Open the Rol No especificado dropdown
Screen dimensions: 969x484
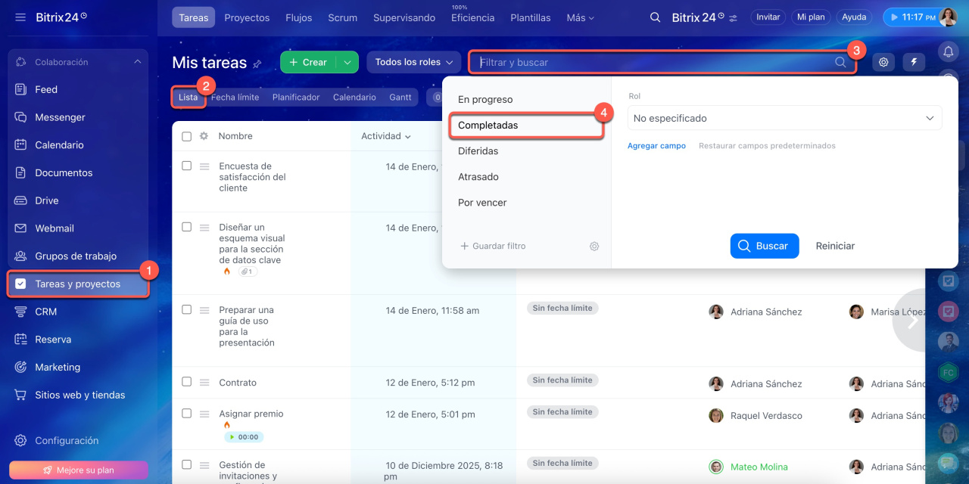pyautogui.click(x=784, y=118)
